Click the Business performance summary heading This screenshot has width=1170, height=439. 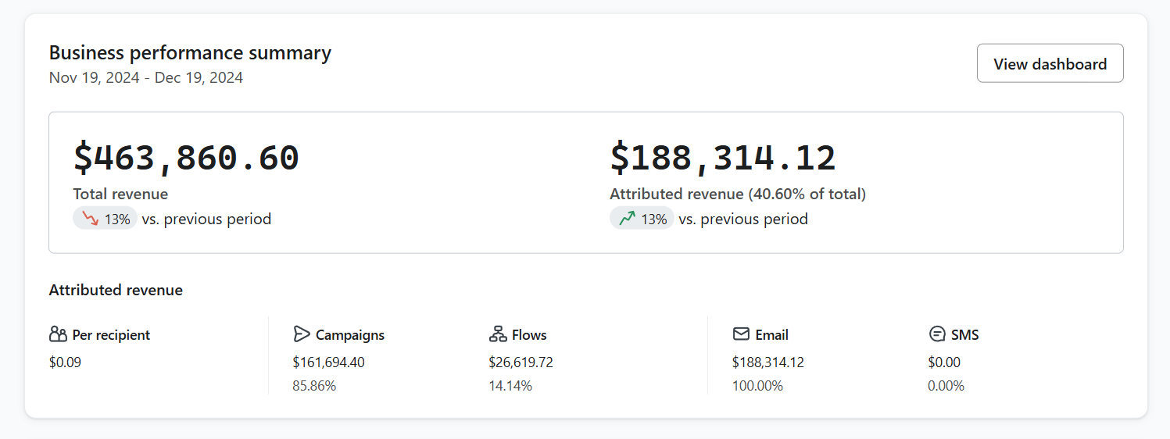coord(190,53)
